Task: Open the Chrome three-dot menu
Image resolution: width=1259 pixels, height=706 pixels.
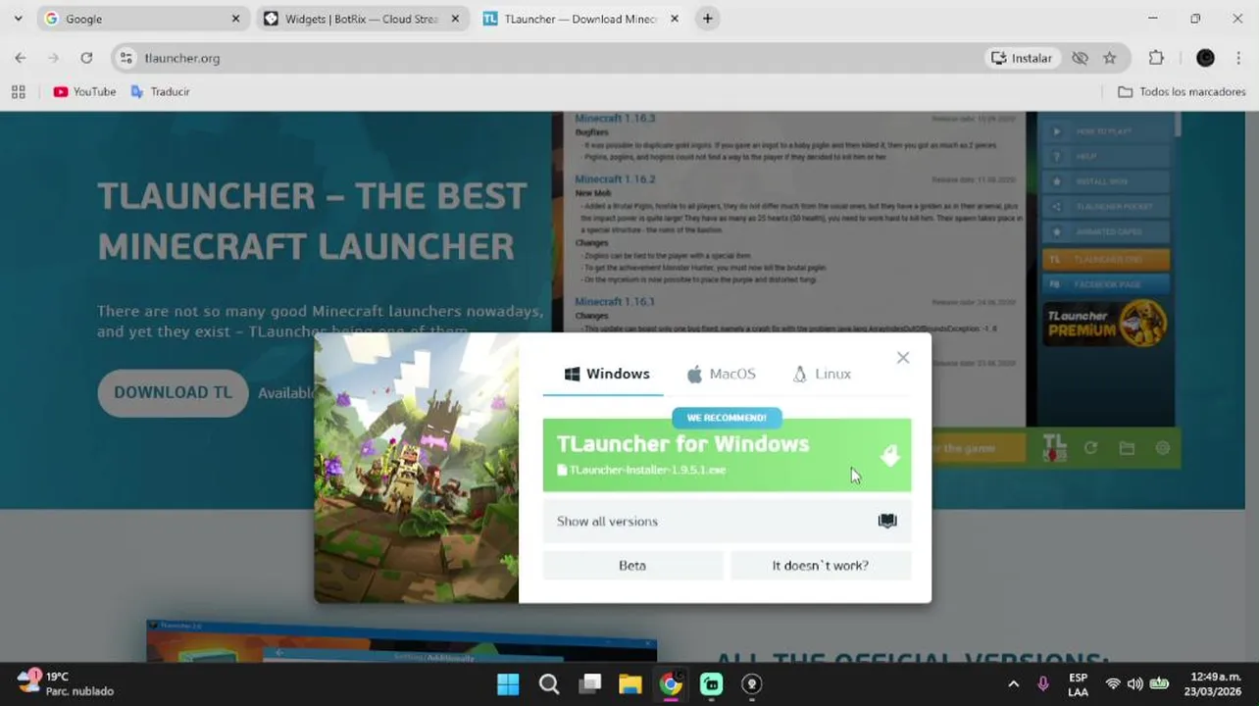Action: pos(1238,58)
